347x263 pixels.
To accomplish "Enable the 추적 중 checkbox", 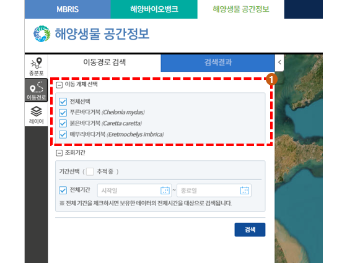I will tap(90, 171).
